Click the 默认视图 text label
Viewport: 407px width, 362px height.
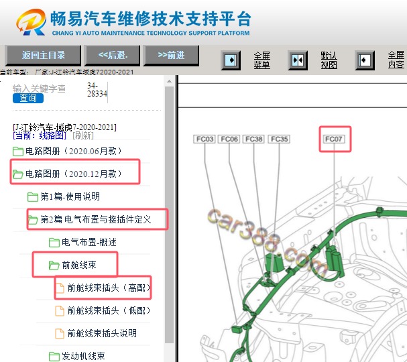329,60
